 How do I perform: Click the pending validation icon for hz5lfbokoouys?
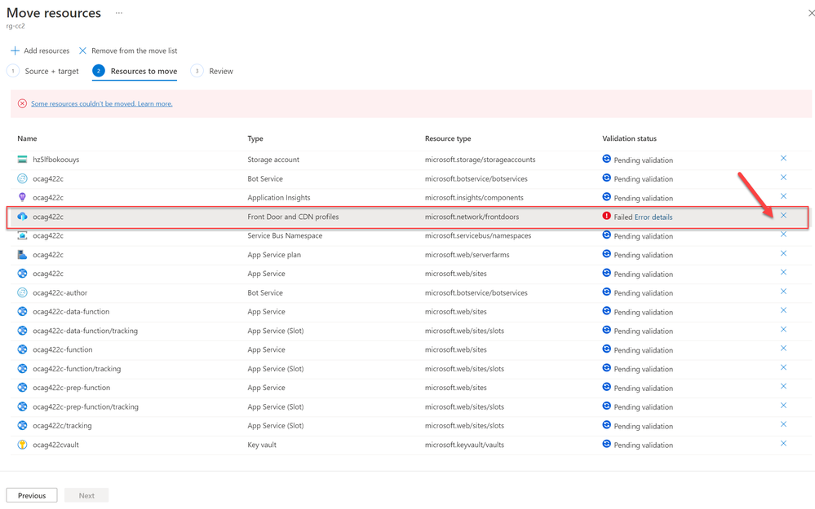607,159
